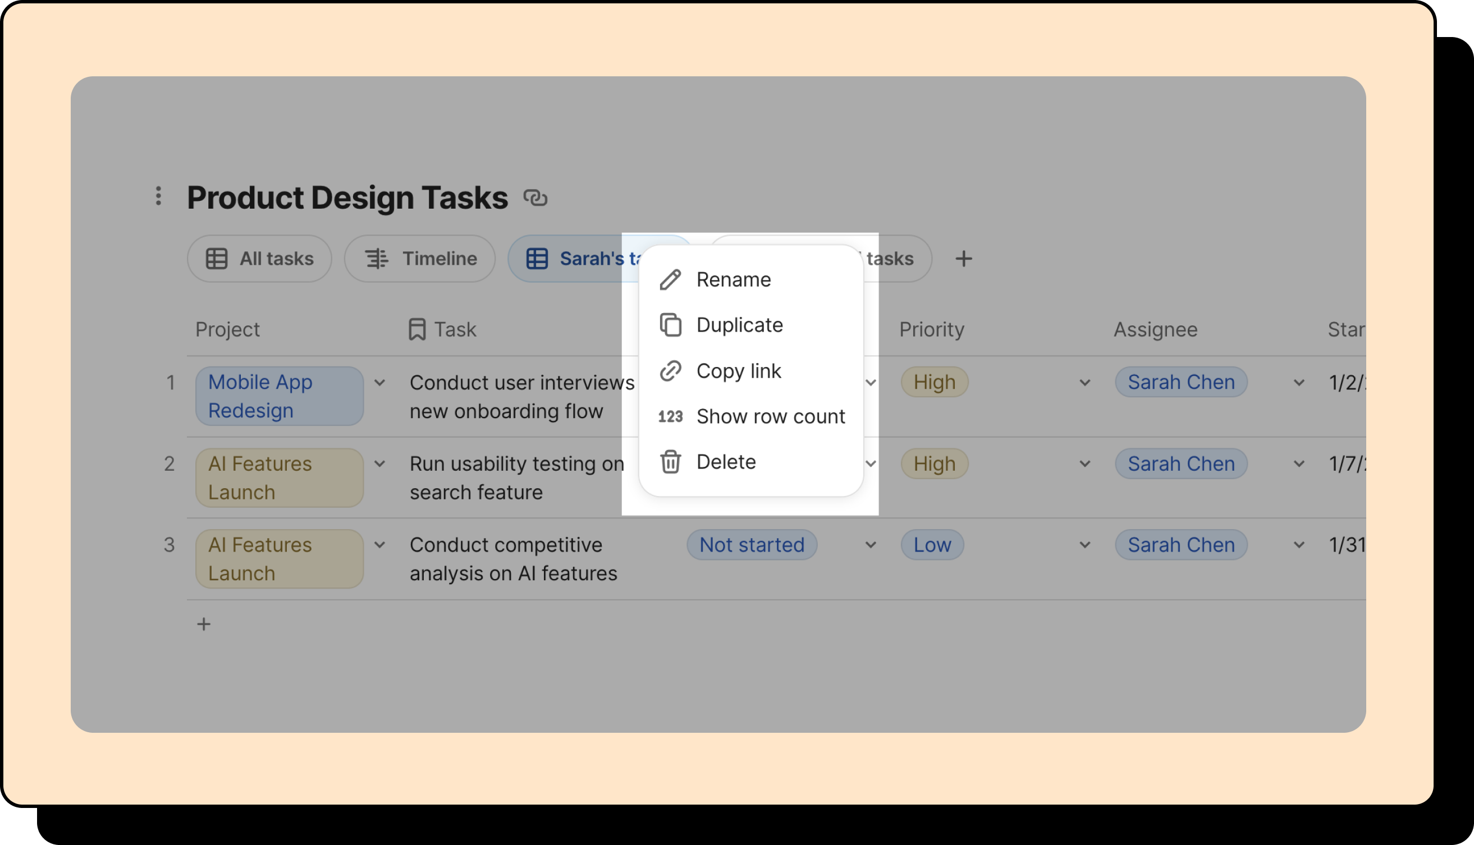Viewport: 1474px width, 845px height.
Task: Click the task cell about competitive analysis
Action: 513,559
